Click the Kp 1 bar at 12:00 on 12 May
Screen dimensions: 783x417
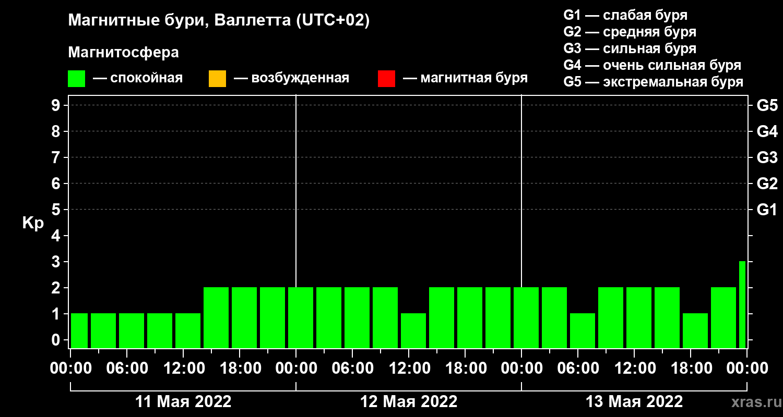point(413,330)
